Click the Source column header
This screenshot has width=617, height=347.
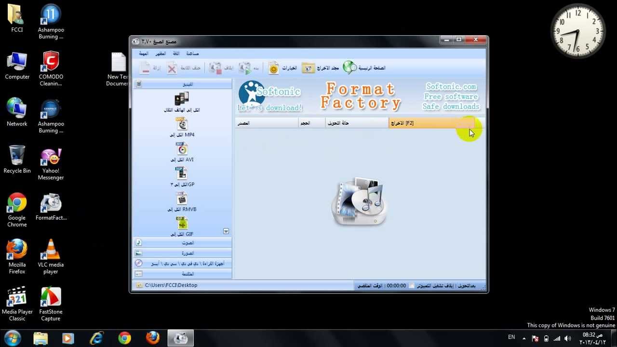[x=267, y=123]
